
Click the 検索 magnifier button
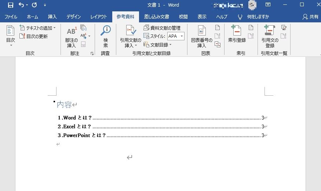click(x=105, y=36)
